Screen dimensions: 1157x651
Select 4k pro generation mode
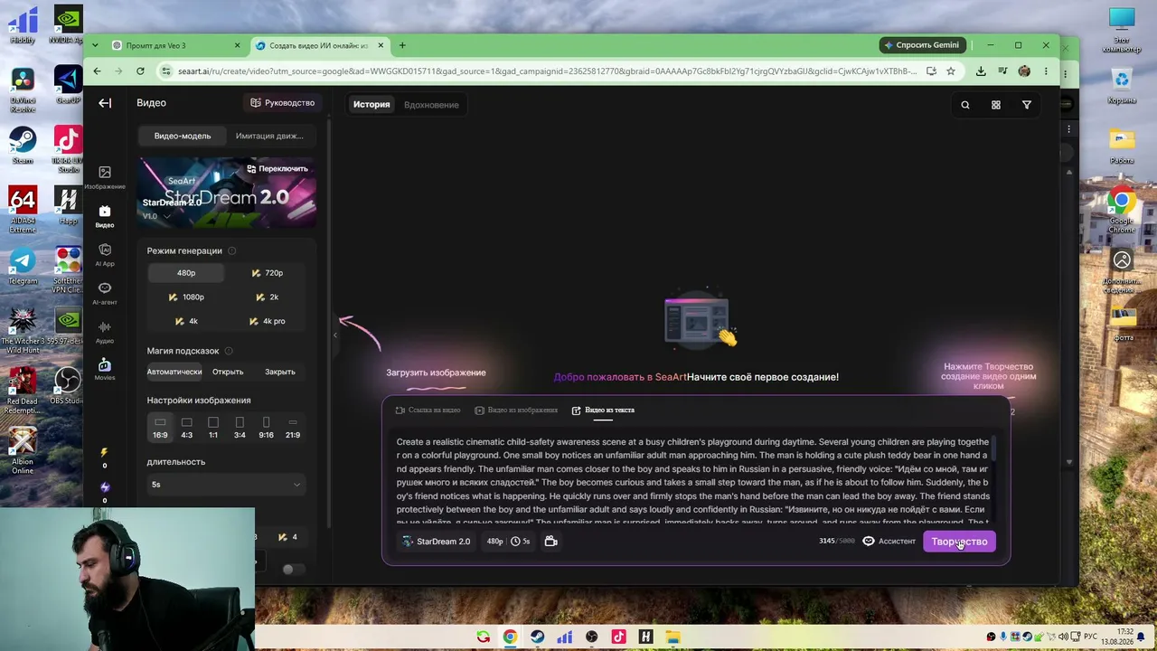pyautogui.click(x=268, y=321)
